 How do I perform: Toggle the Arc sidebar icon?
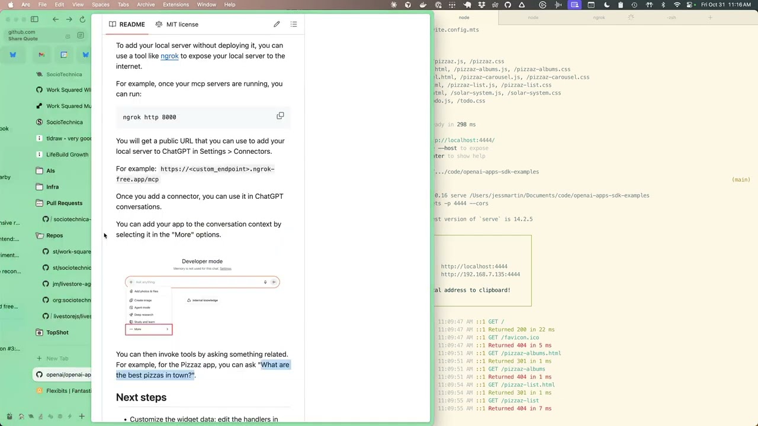coord(34,19)
